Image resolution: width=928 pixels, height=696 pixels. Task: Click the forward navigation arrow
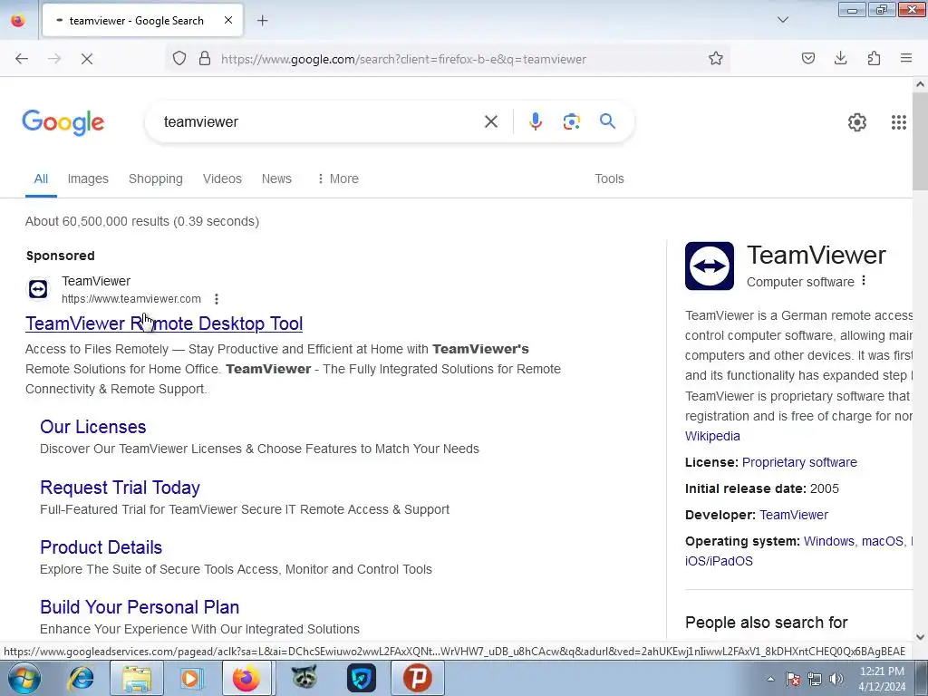pos(54,59)
